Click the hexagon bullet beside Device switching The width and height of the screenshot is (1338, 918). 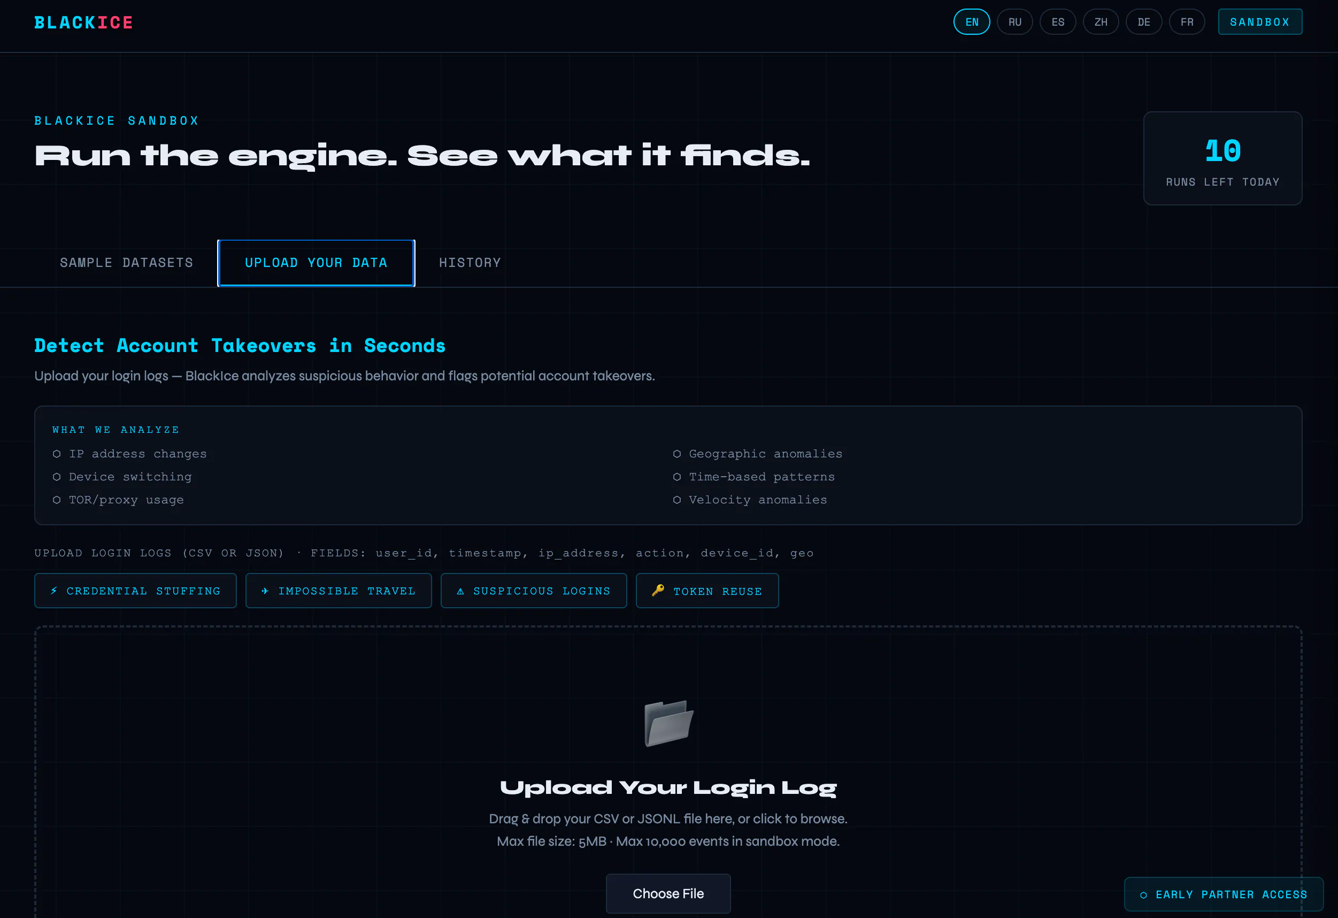click(57, 477)
